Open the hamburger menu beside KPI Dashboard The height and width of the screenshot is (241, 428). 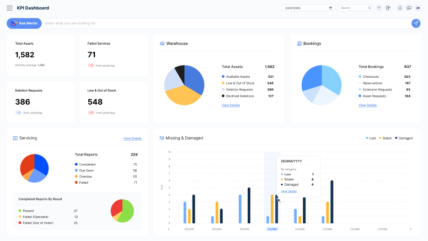9,8
